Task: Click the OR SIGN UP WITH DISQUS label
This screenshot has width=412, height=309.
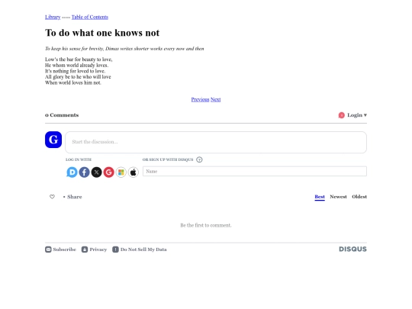Action: click(168, 159)
